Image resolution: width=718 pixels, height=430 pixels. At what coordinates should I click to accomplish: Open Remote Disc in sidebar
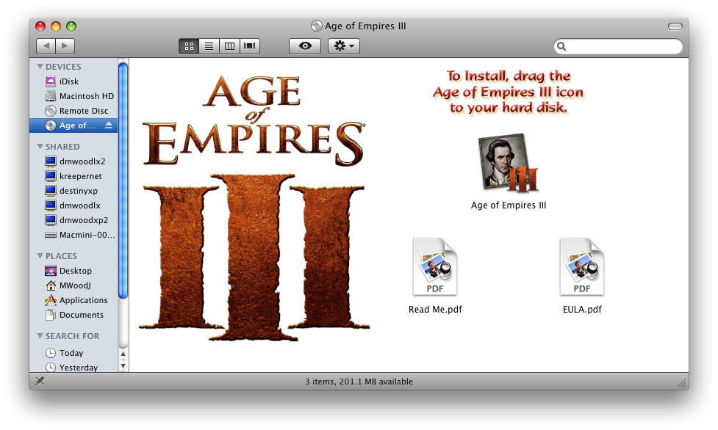click(x=83, y=111)
